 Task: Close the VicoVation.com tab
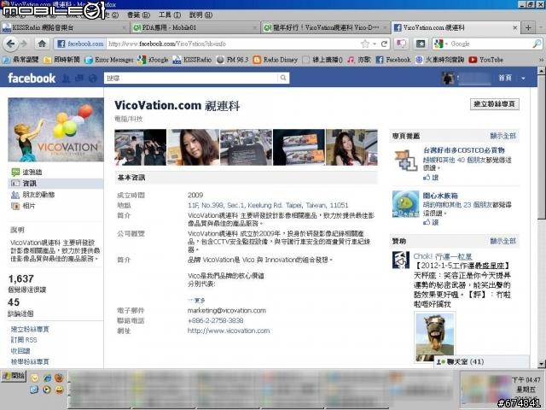pos(515,27)
